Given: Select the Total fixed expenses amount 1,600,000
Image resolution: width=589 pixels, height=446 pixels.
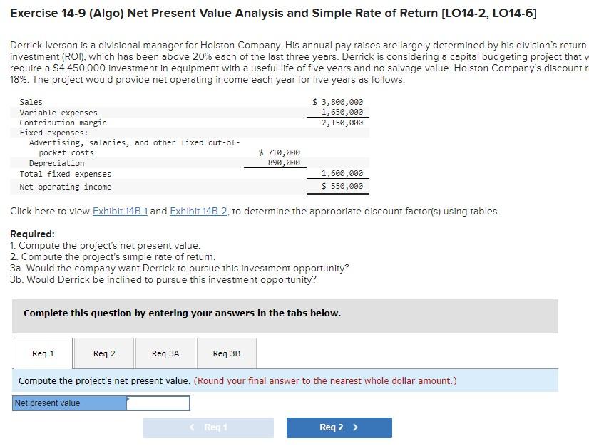Looking at the screenshot, I should [344, 173].
